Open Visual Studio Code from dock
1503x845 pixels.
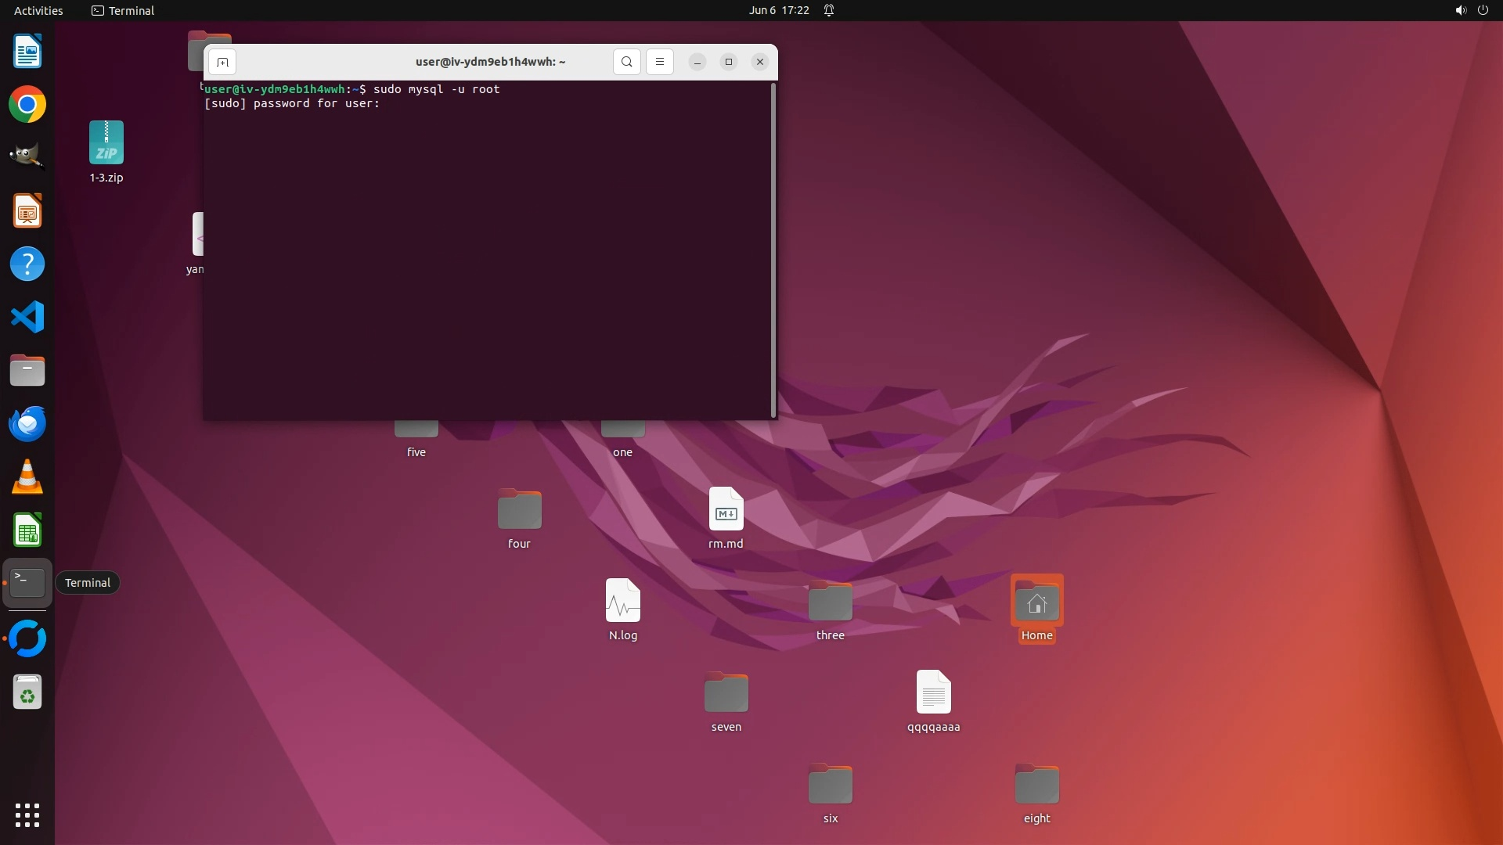point(27,318)
